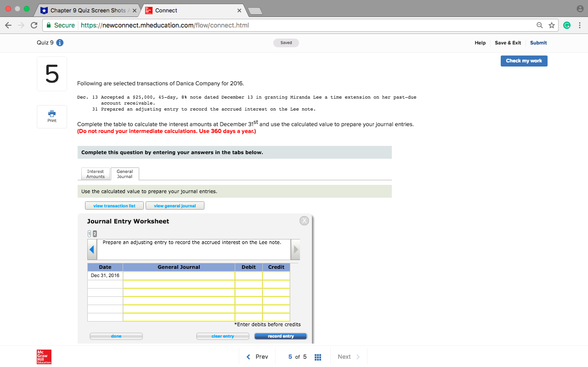Image resolution: width=588 pixels, height=367 pixels.
Task: Bookmark this page with the star icon
Action: click(552, 25)
